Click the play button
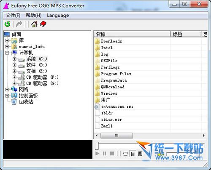The width and height of the screenshot is (211, 170). (97, 154)
